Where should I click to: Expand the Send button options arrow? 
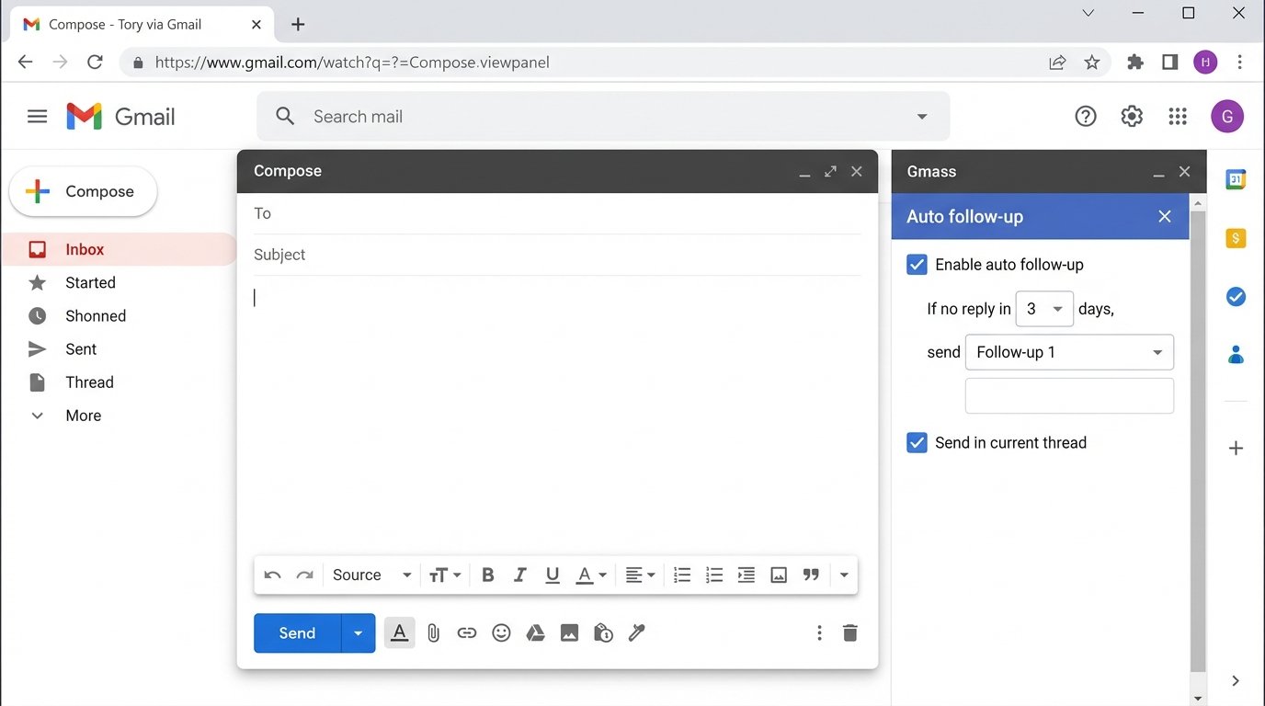[x=358, y=632]
